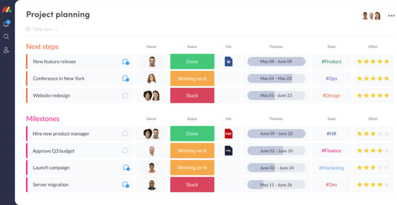Select the #Ops team tag
397x205 pixels.
[x=331, y=78]
